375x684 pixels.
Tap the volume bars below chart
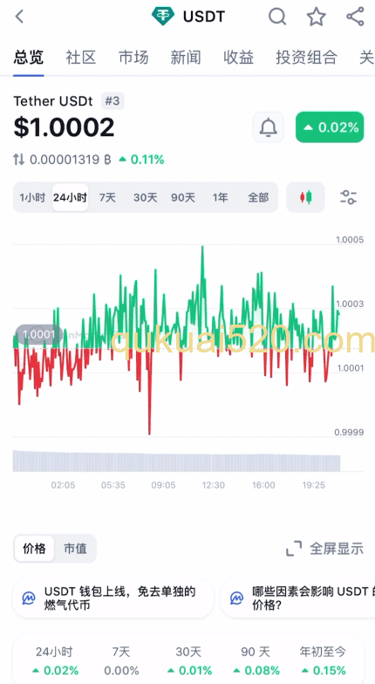click(176, 461)
